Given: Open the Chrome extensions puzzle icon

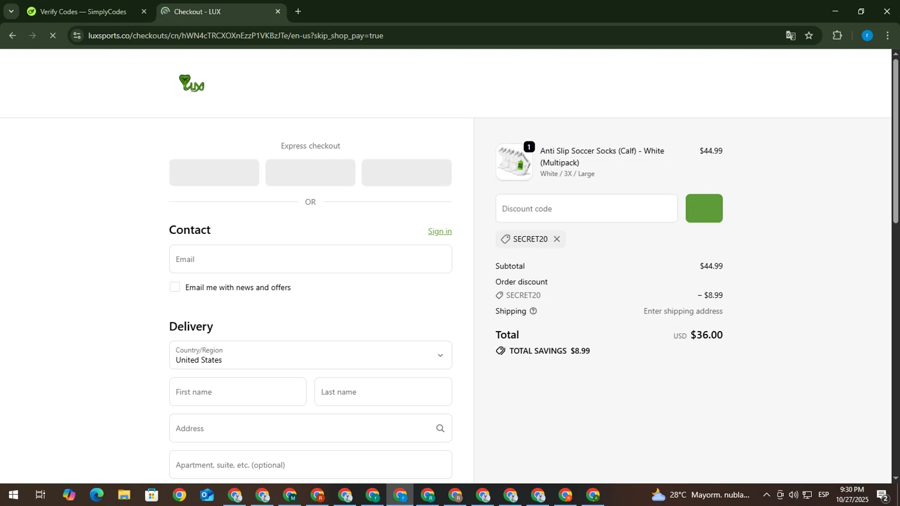Looking at the screenshot, I should [838, 35].
